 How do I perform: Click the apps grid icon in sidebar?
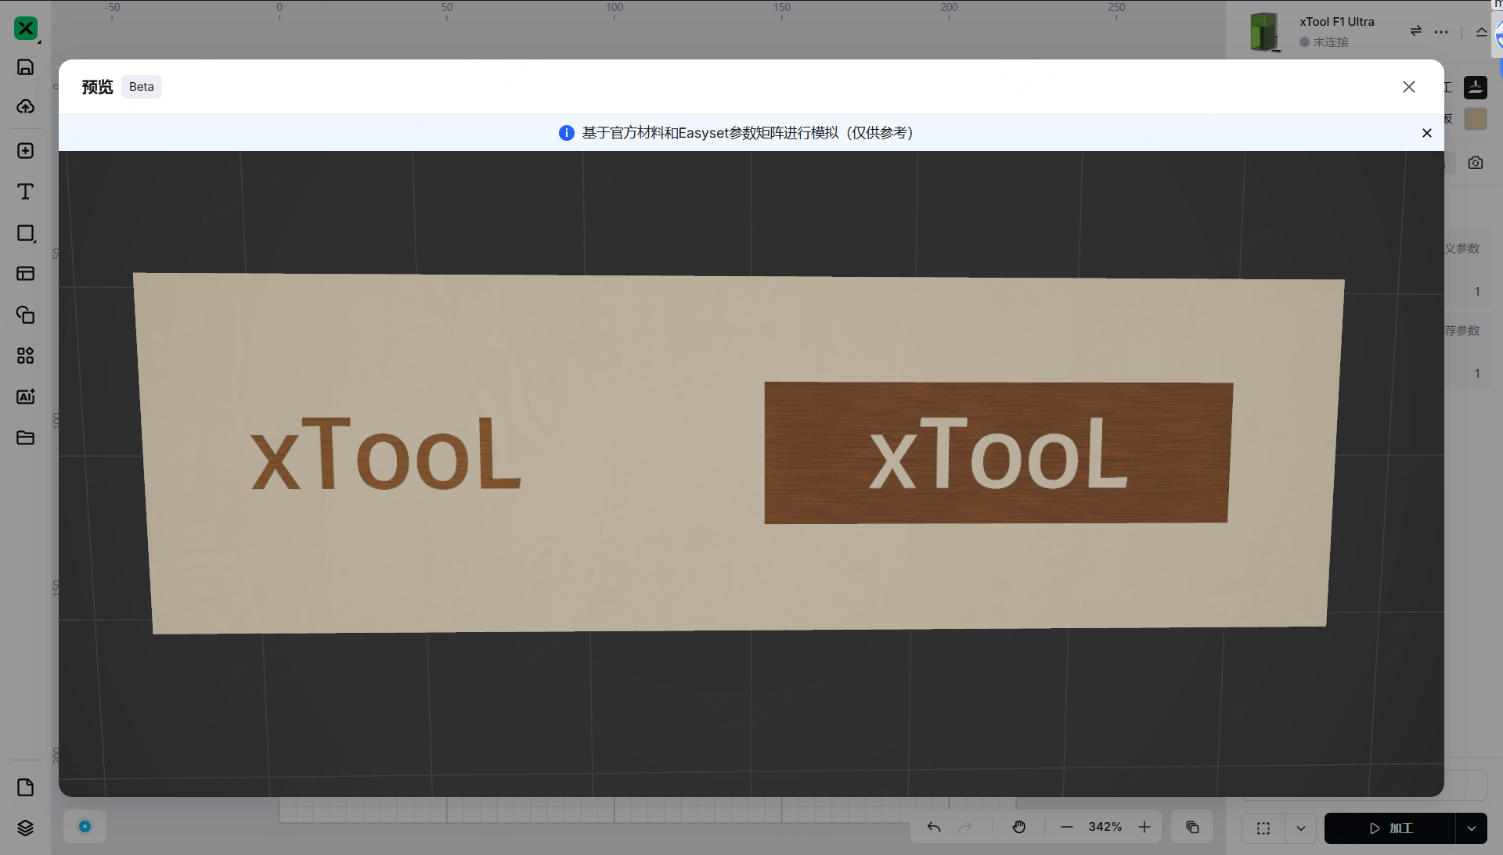click(x=25, y=356)
